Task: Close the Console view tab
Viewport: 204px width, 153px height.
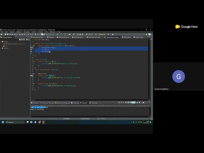Action: click(x=88, y=103)
